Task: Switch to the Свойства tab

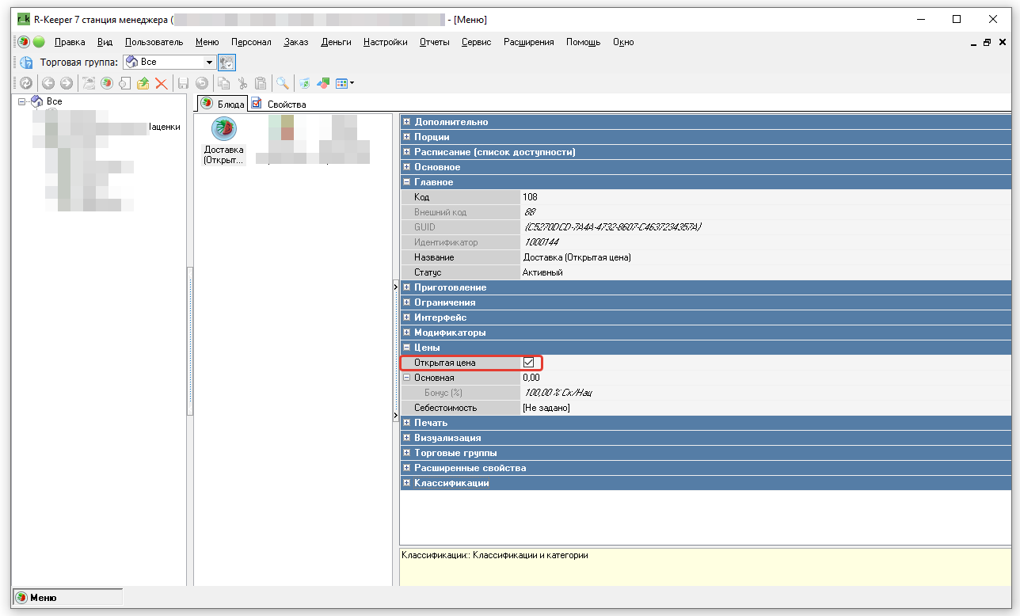Action: tap(279, 104)
